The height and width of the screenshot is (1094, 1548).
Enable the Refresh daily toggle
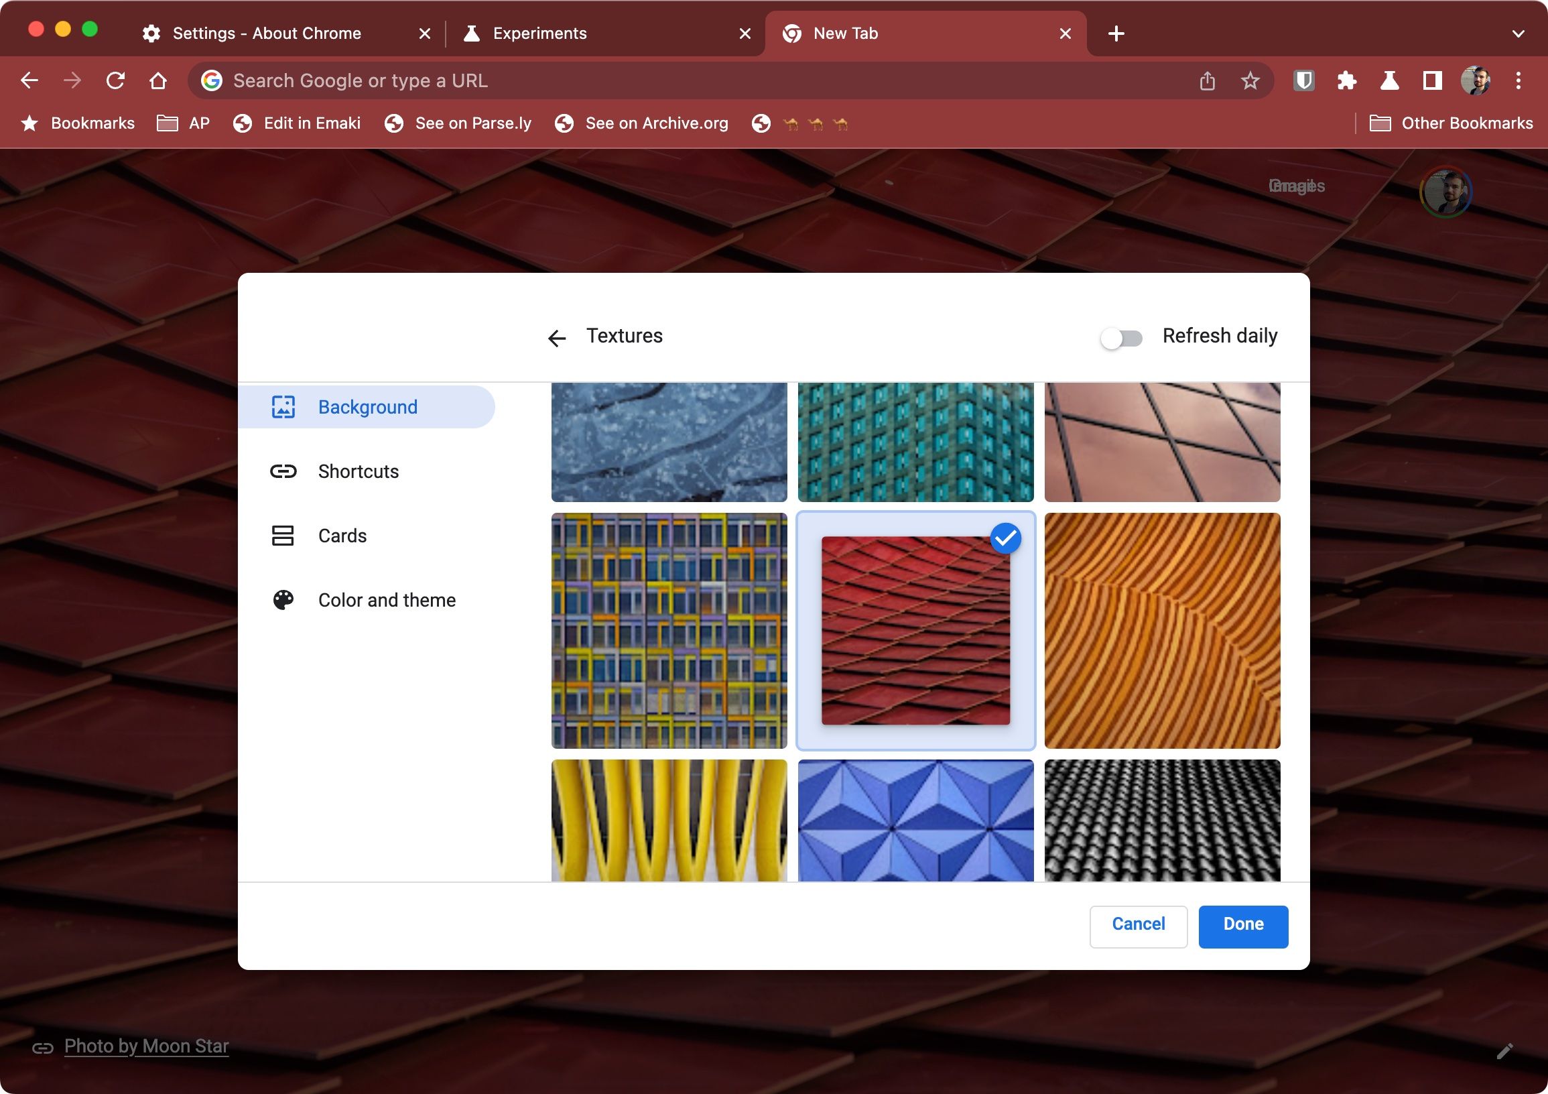tap(1121, 339)
